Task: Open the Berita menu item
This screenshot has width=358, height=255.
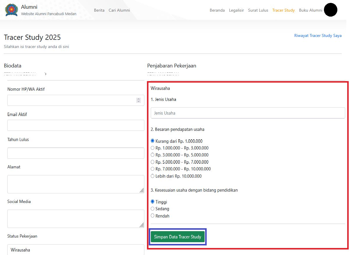Action: click(99, 10)
